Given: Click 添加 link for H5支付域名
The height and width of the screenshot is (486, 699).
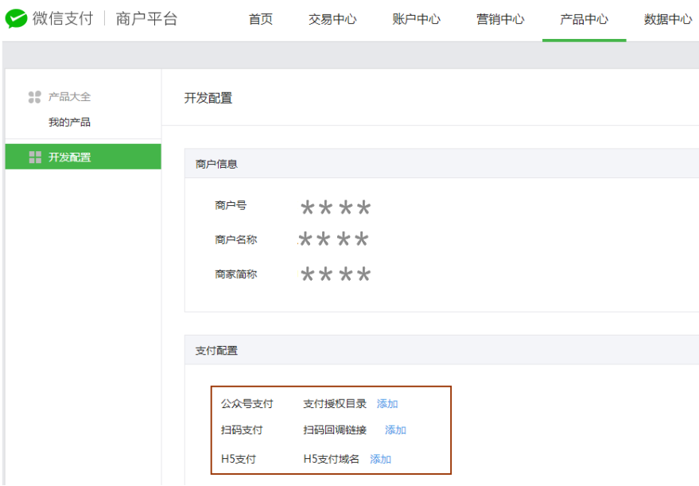Looking at the screenshot, I should (380, 459).
